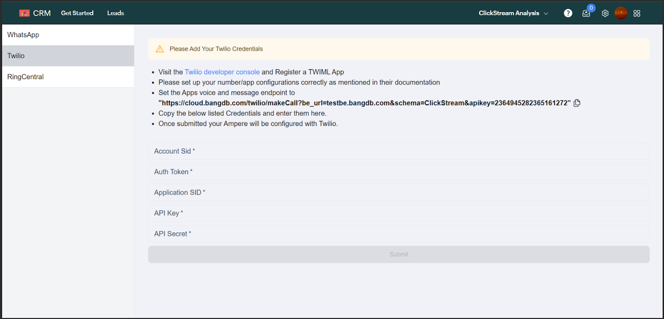Click the 'Please set up your number/app' line

tap(299, 82)
